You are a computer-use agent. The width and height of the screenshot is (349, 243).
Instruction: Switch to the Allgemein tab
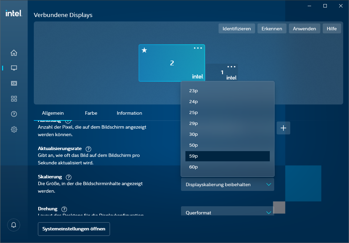click(x=53, y=113)
